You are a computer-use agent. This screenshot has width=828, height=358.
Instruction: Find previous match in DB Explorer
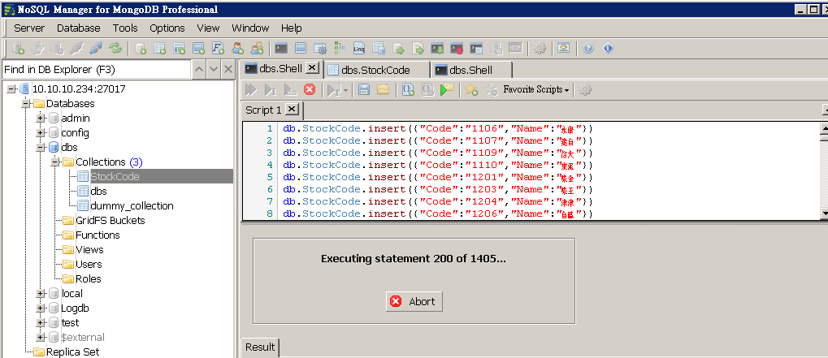[x=198, y=69]
